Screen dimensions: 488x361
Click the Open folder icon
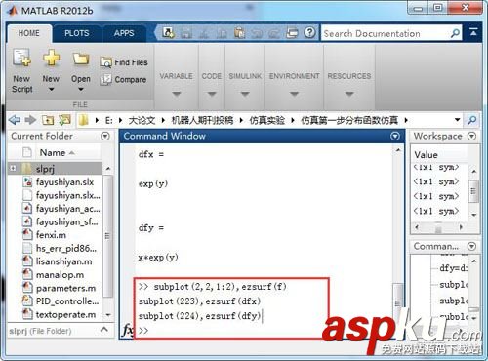[81, 59]
